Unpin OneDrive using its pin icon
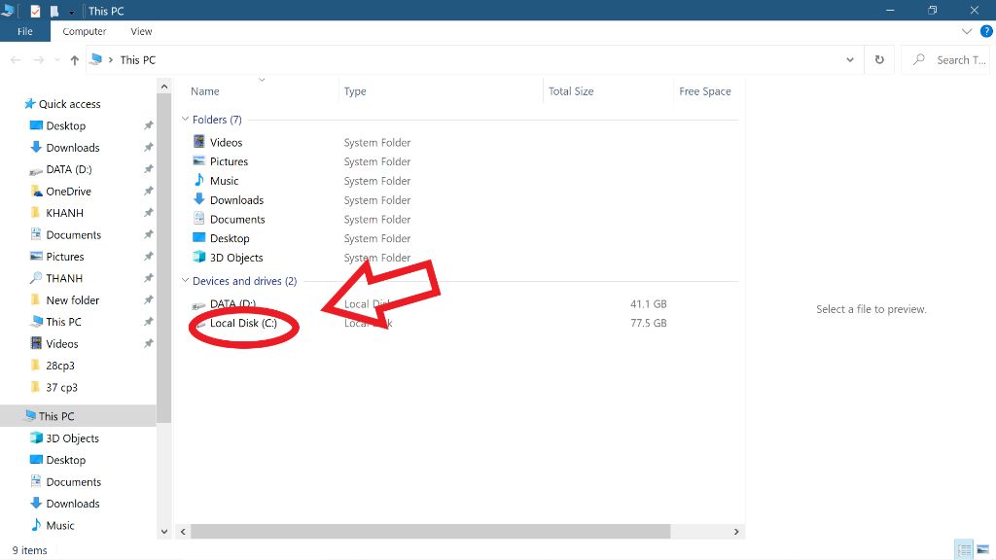 148,192
